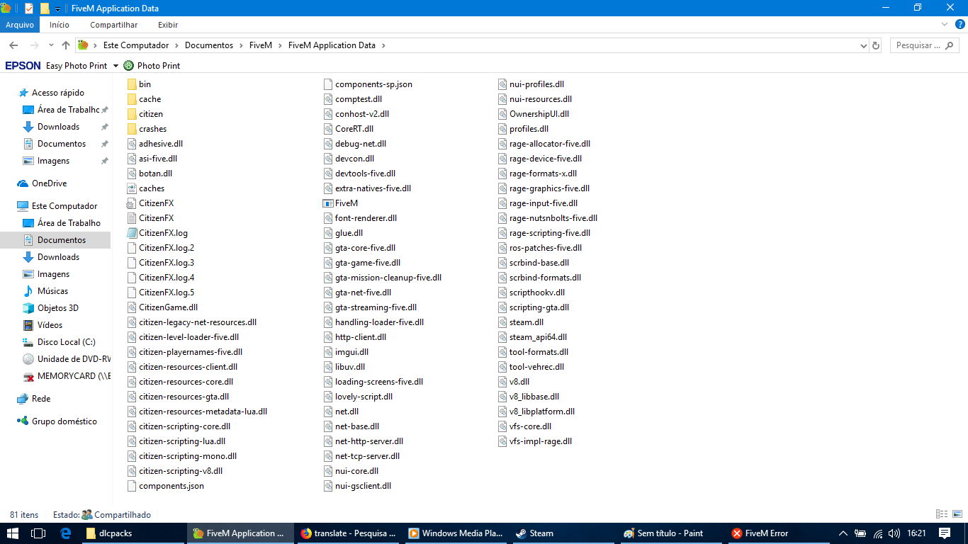The image size is (968, 544).
Task: Select citizen-scripting-mono.dll file
Action: pyautogui.click(x=182, y=456)
